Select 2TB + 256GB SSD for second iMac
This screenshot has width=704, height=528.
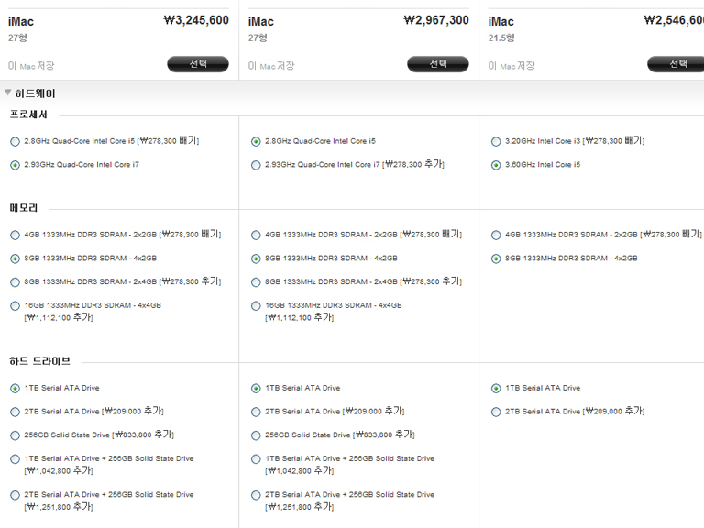click(x=256, y=495)
